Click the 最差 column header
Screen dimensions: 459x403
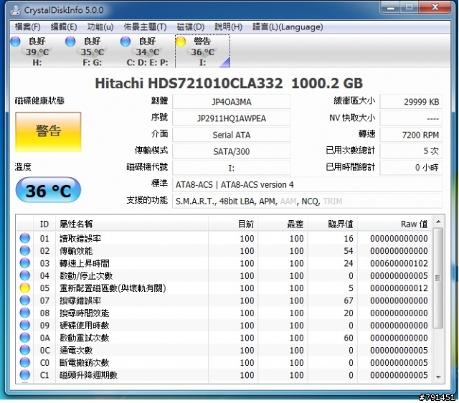pyautogui.click(x=283, y=224)
